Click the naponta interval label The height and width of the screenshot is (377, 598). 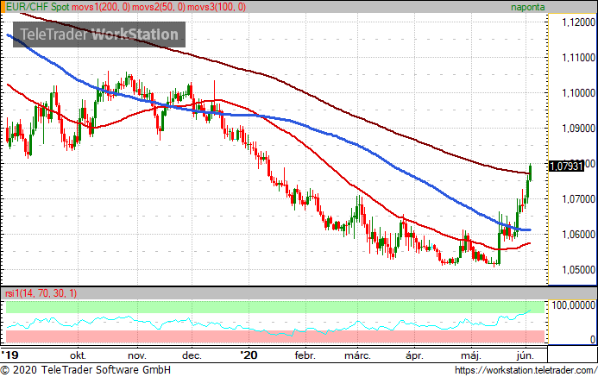pyautogui.click(x=527, y=7)
